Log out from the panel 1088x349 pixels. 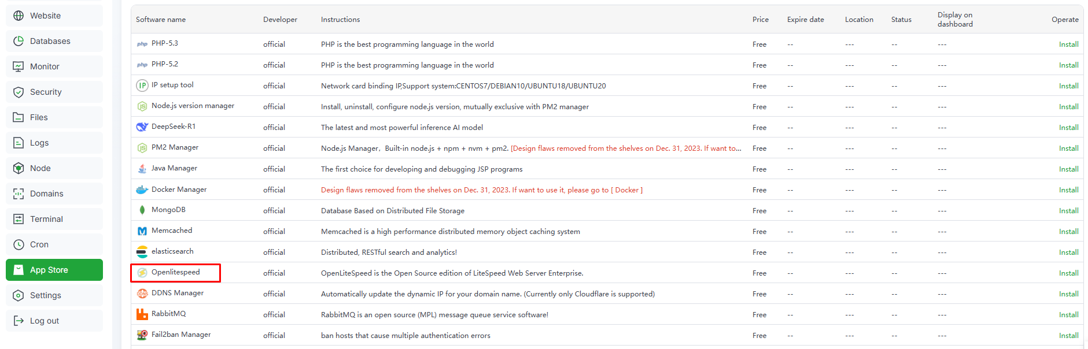coord(45,321)
